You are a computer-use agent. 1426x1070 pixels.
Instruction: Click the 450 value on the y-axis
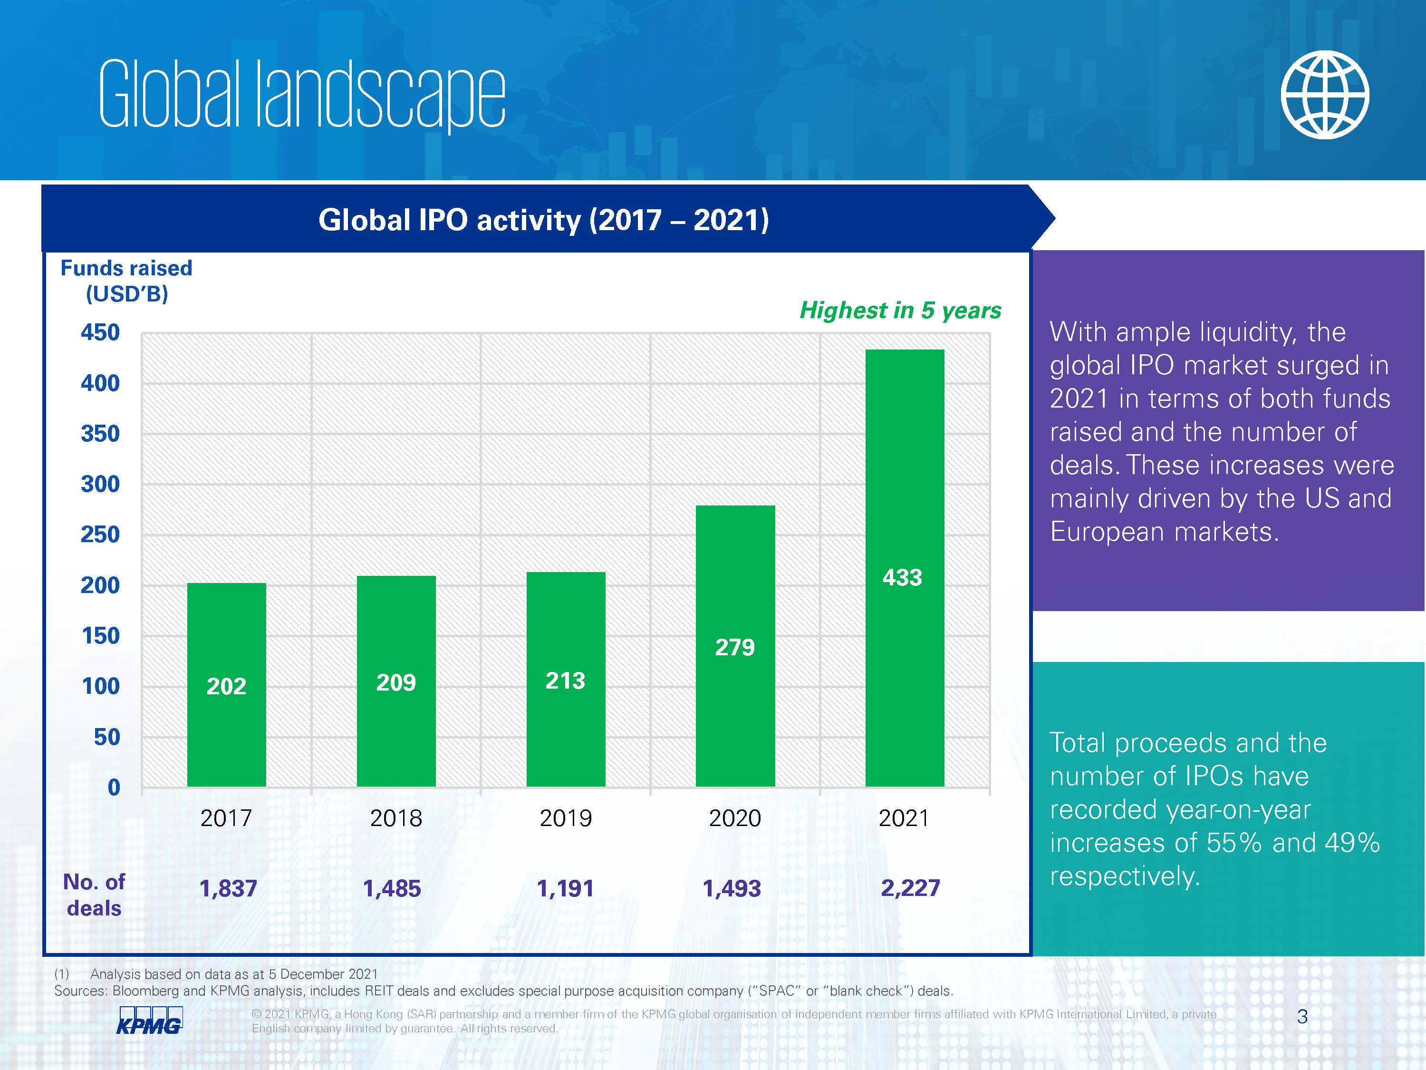tap(101, 333)
